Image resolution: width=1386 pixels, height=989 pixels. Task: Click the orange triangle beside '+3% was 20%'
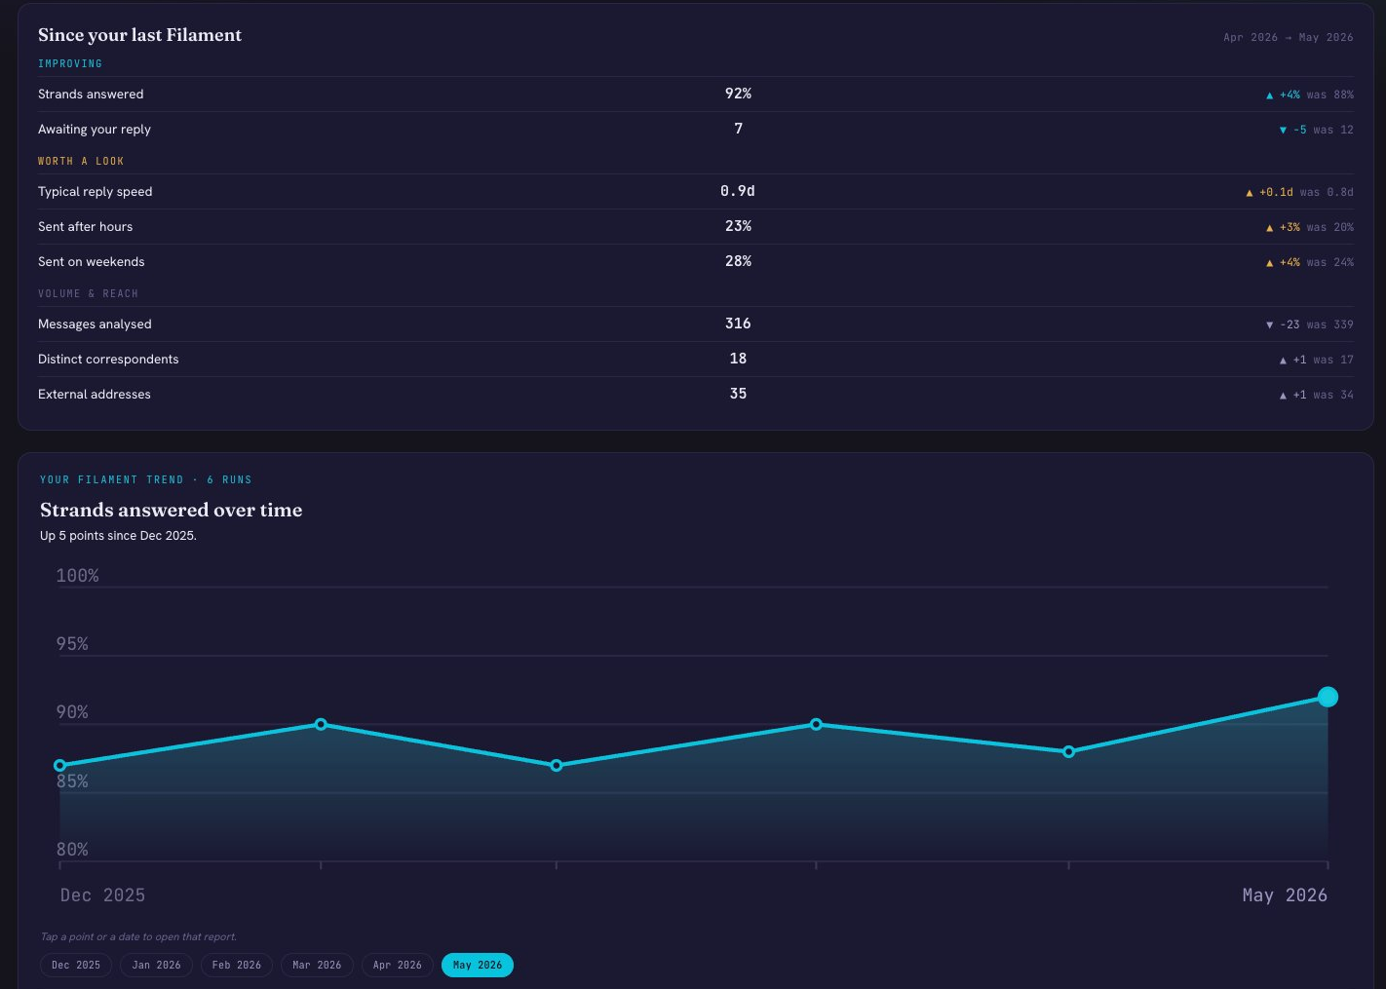coord(1269,228)
